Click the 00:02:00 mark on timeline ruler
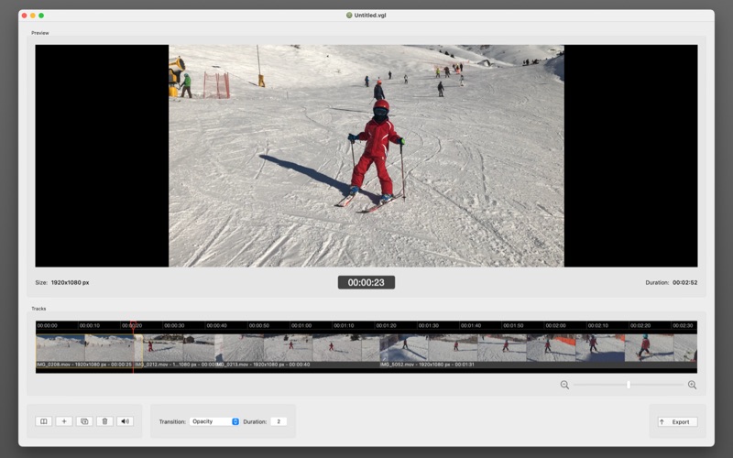 pyautogui.click(x=555, y=325)
